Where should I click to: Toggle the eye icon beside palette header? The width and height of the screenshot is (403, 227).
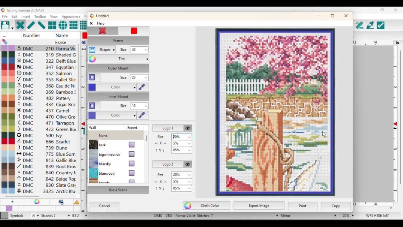point(83,43)
